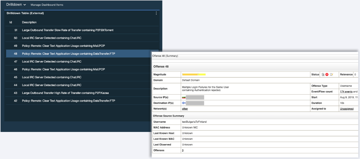Image resolution: width=360 pixels, height=159 pixels.
Task: Open the Offense 48 (Summary) tab title
Action: pyautogui.click(x=165, y=56)
